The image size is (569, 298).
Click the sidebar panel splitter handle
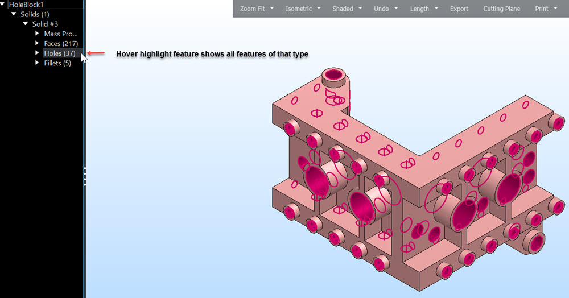coord(85,176)
